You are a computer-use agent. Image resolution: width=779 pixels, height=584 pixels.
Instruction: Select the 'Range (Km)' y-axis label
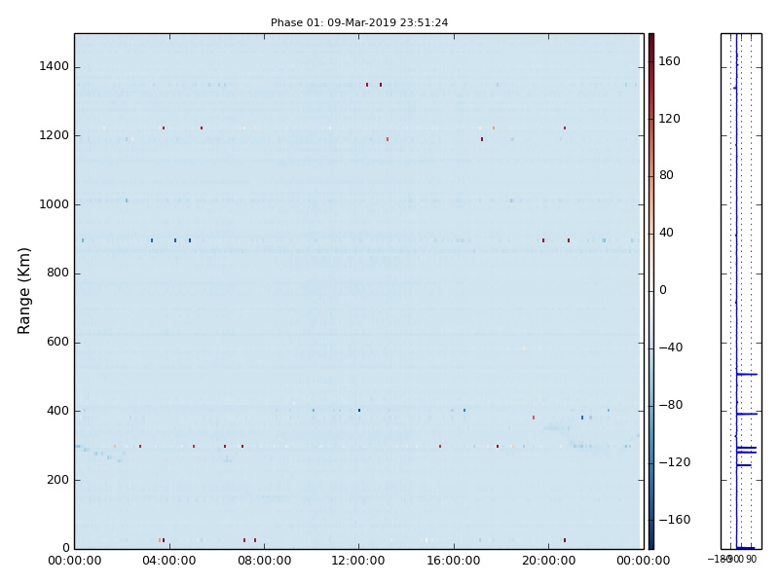[x=23, y=291]
